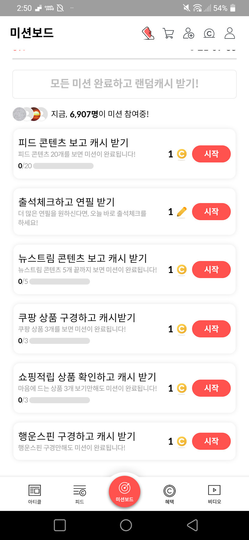Tap the center 미션보드 target button
This screenshot has width=249, height=540.
click(124, 491)
